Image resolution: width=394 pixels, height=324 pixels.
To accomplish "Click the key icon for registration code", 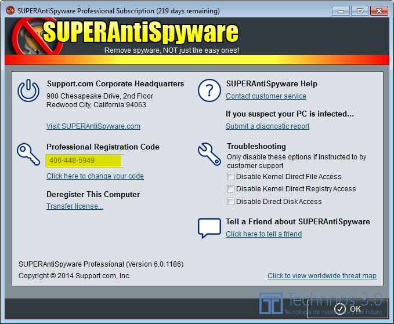I will click(28, 154).
